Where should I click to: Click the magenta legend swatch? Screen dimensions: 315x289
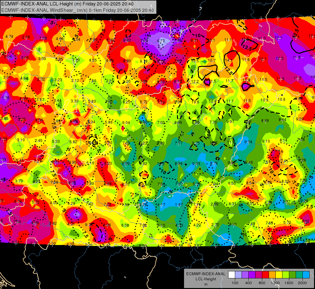(x=259, y=275)
